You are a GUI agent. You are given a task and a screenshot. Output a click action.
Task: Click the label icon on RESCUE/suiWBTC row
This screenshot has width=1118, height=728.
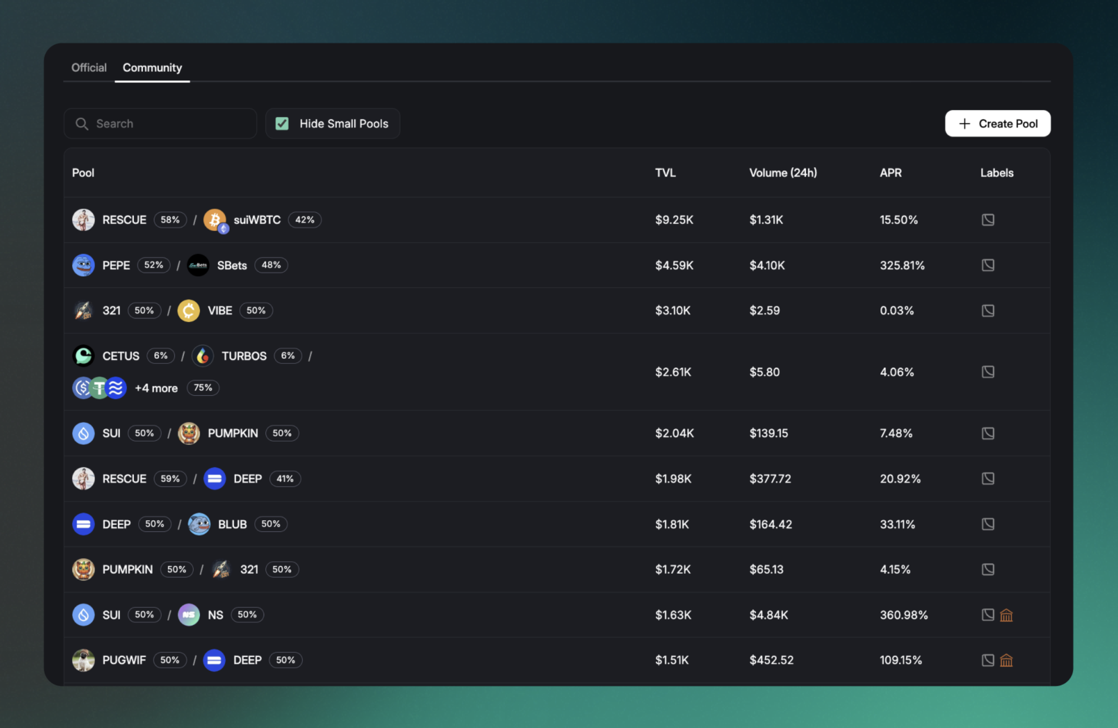coord(988,220)
